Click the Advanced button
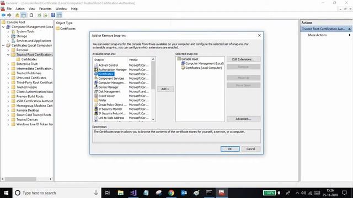The width and height of the screenshot is (353, 198). coord(243,119)
